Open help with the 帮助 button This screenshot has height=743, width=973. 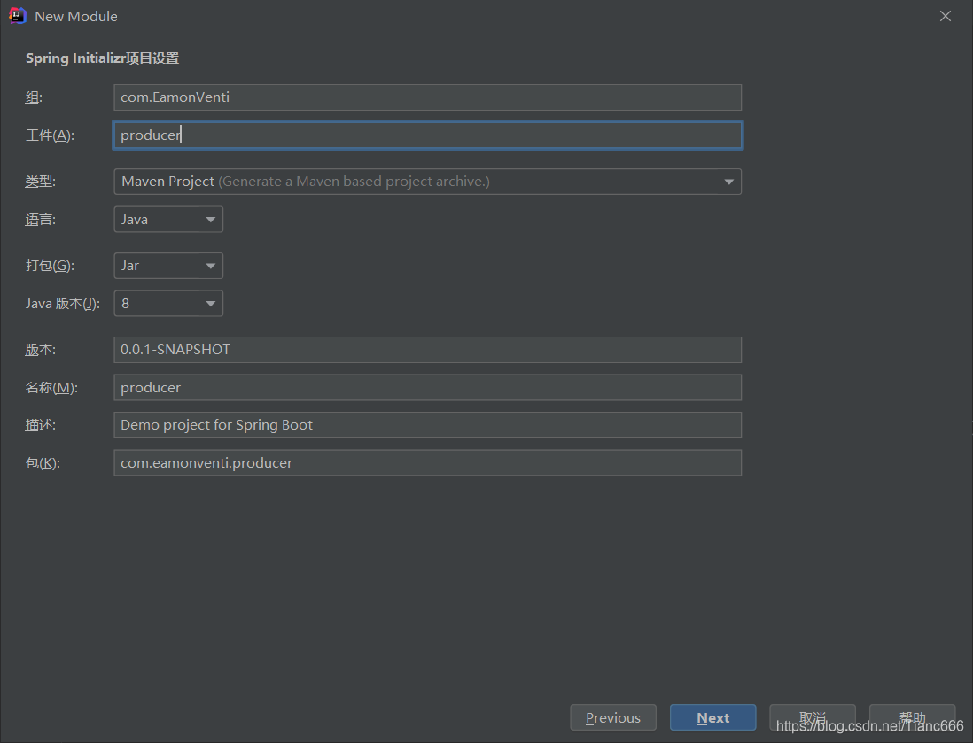(x=912, y=717)
